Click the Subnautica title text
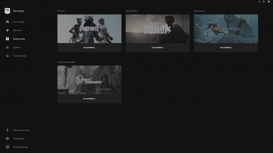Screen dimensions: 273x153 tap(199, 11)
